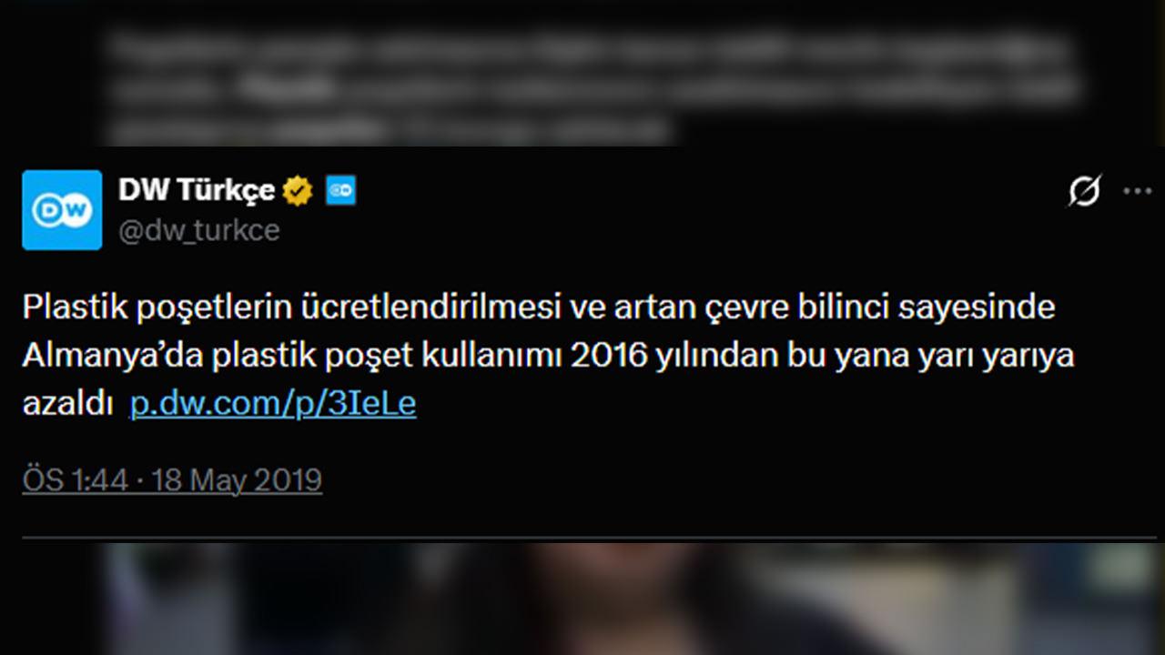Screen dimensions: 1165x655
Task: Follow the p.dw.com/p/3IeLe link
Action: [x=273, y=404]
